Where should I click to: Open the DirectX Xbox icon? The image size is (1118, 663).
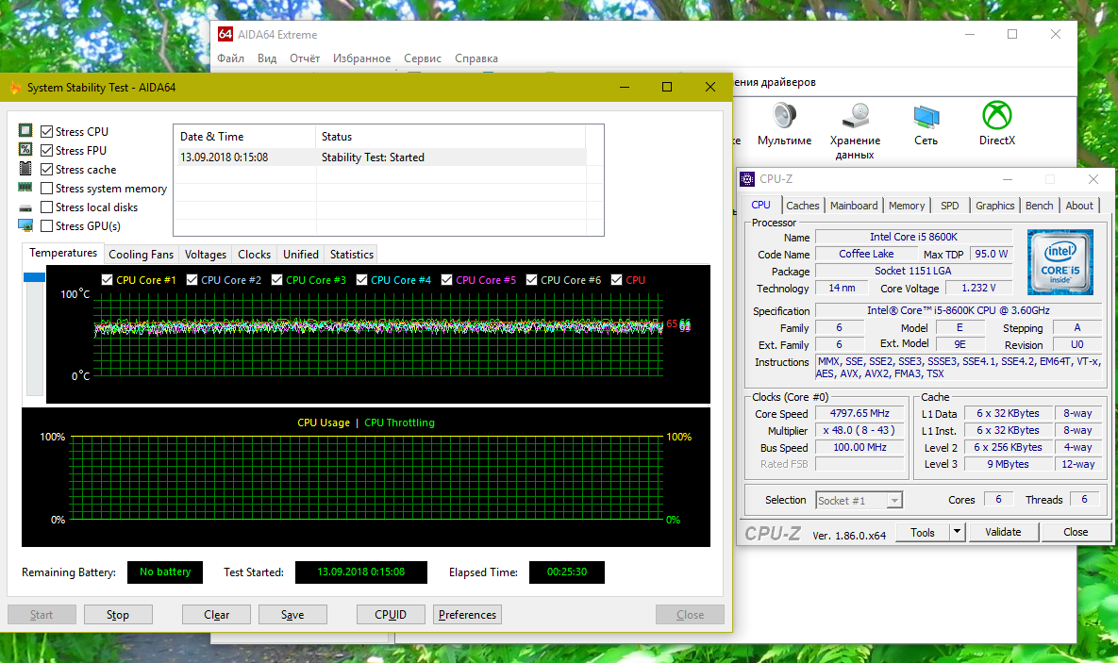[x=996, y=117]
